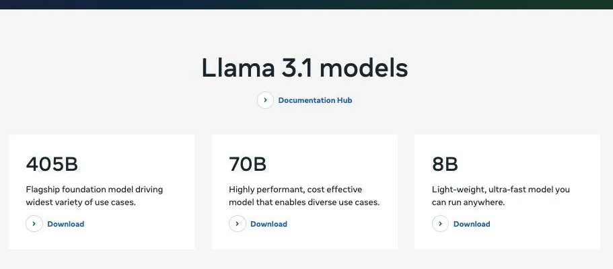Download the 70B model

pos(268,224)
